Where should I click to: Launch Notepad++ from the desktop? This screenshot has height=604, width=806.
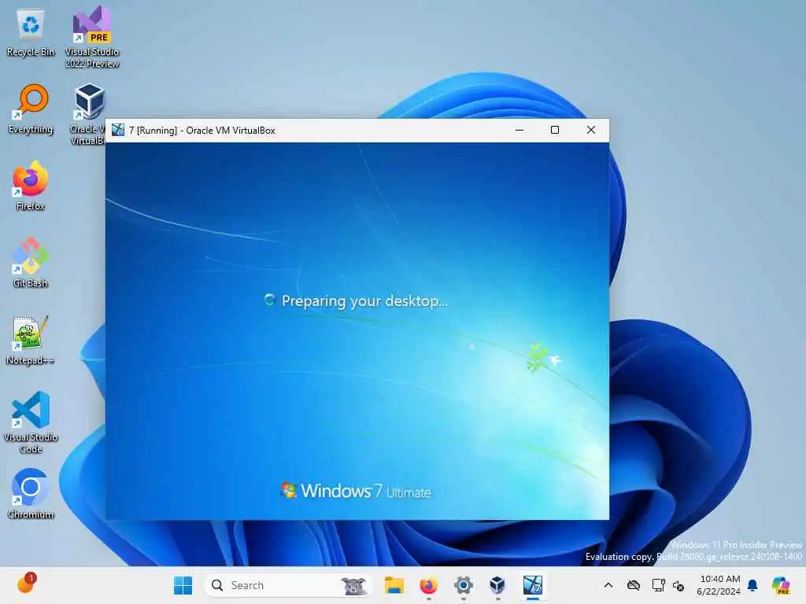31,340
